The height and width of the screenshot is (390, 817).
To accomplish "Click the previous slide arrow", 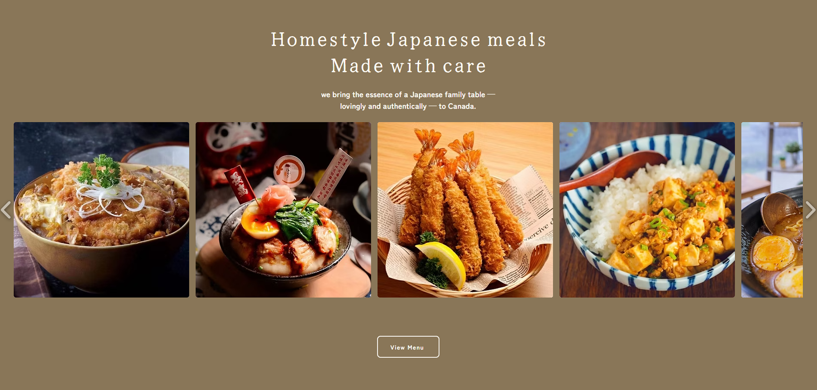I will click(x=6, y=210).
